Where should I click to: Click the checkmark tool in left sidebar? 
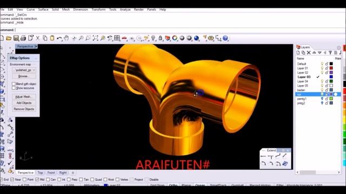pyautogui.click(x=10, y=163)
